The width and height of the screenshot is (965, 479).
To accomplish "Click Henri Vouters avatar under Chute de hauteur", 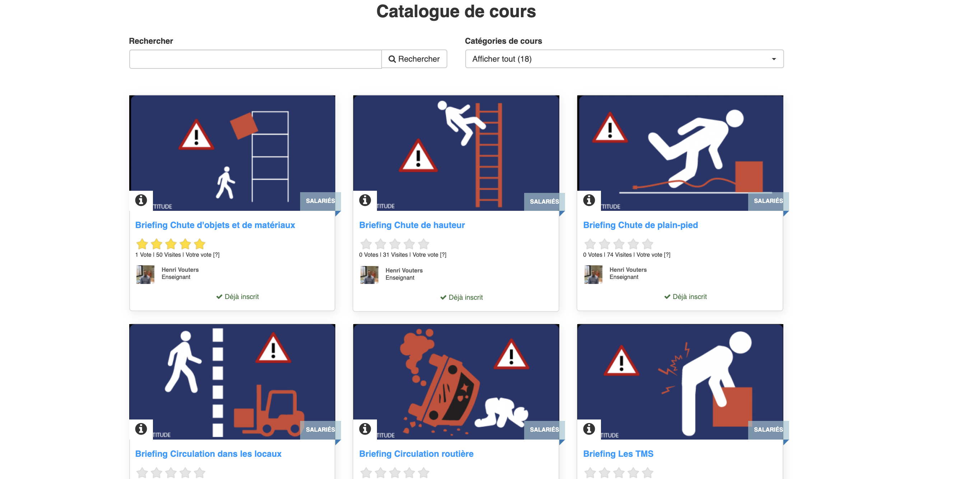I will [369, 275].
